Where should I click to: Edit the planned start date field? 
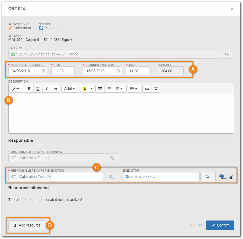[x=27, y=71]
